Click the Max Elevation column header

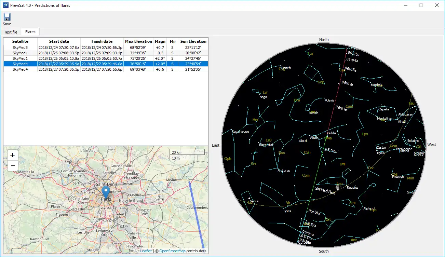[x=138, y=41]
